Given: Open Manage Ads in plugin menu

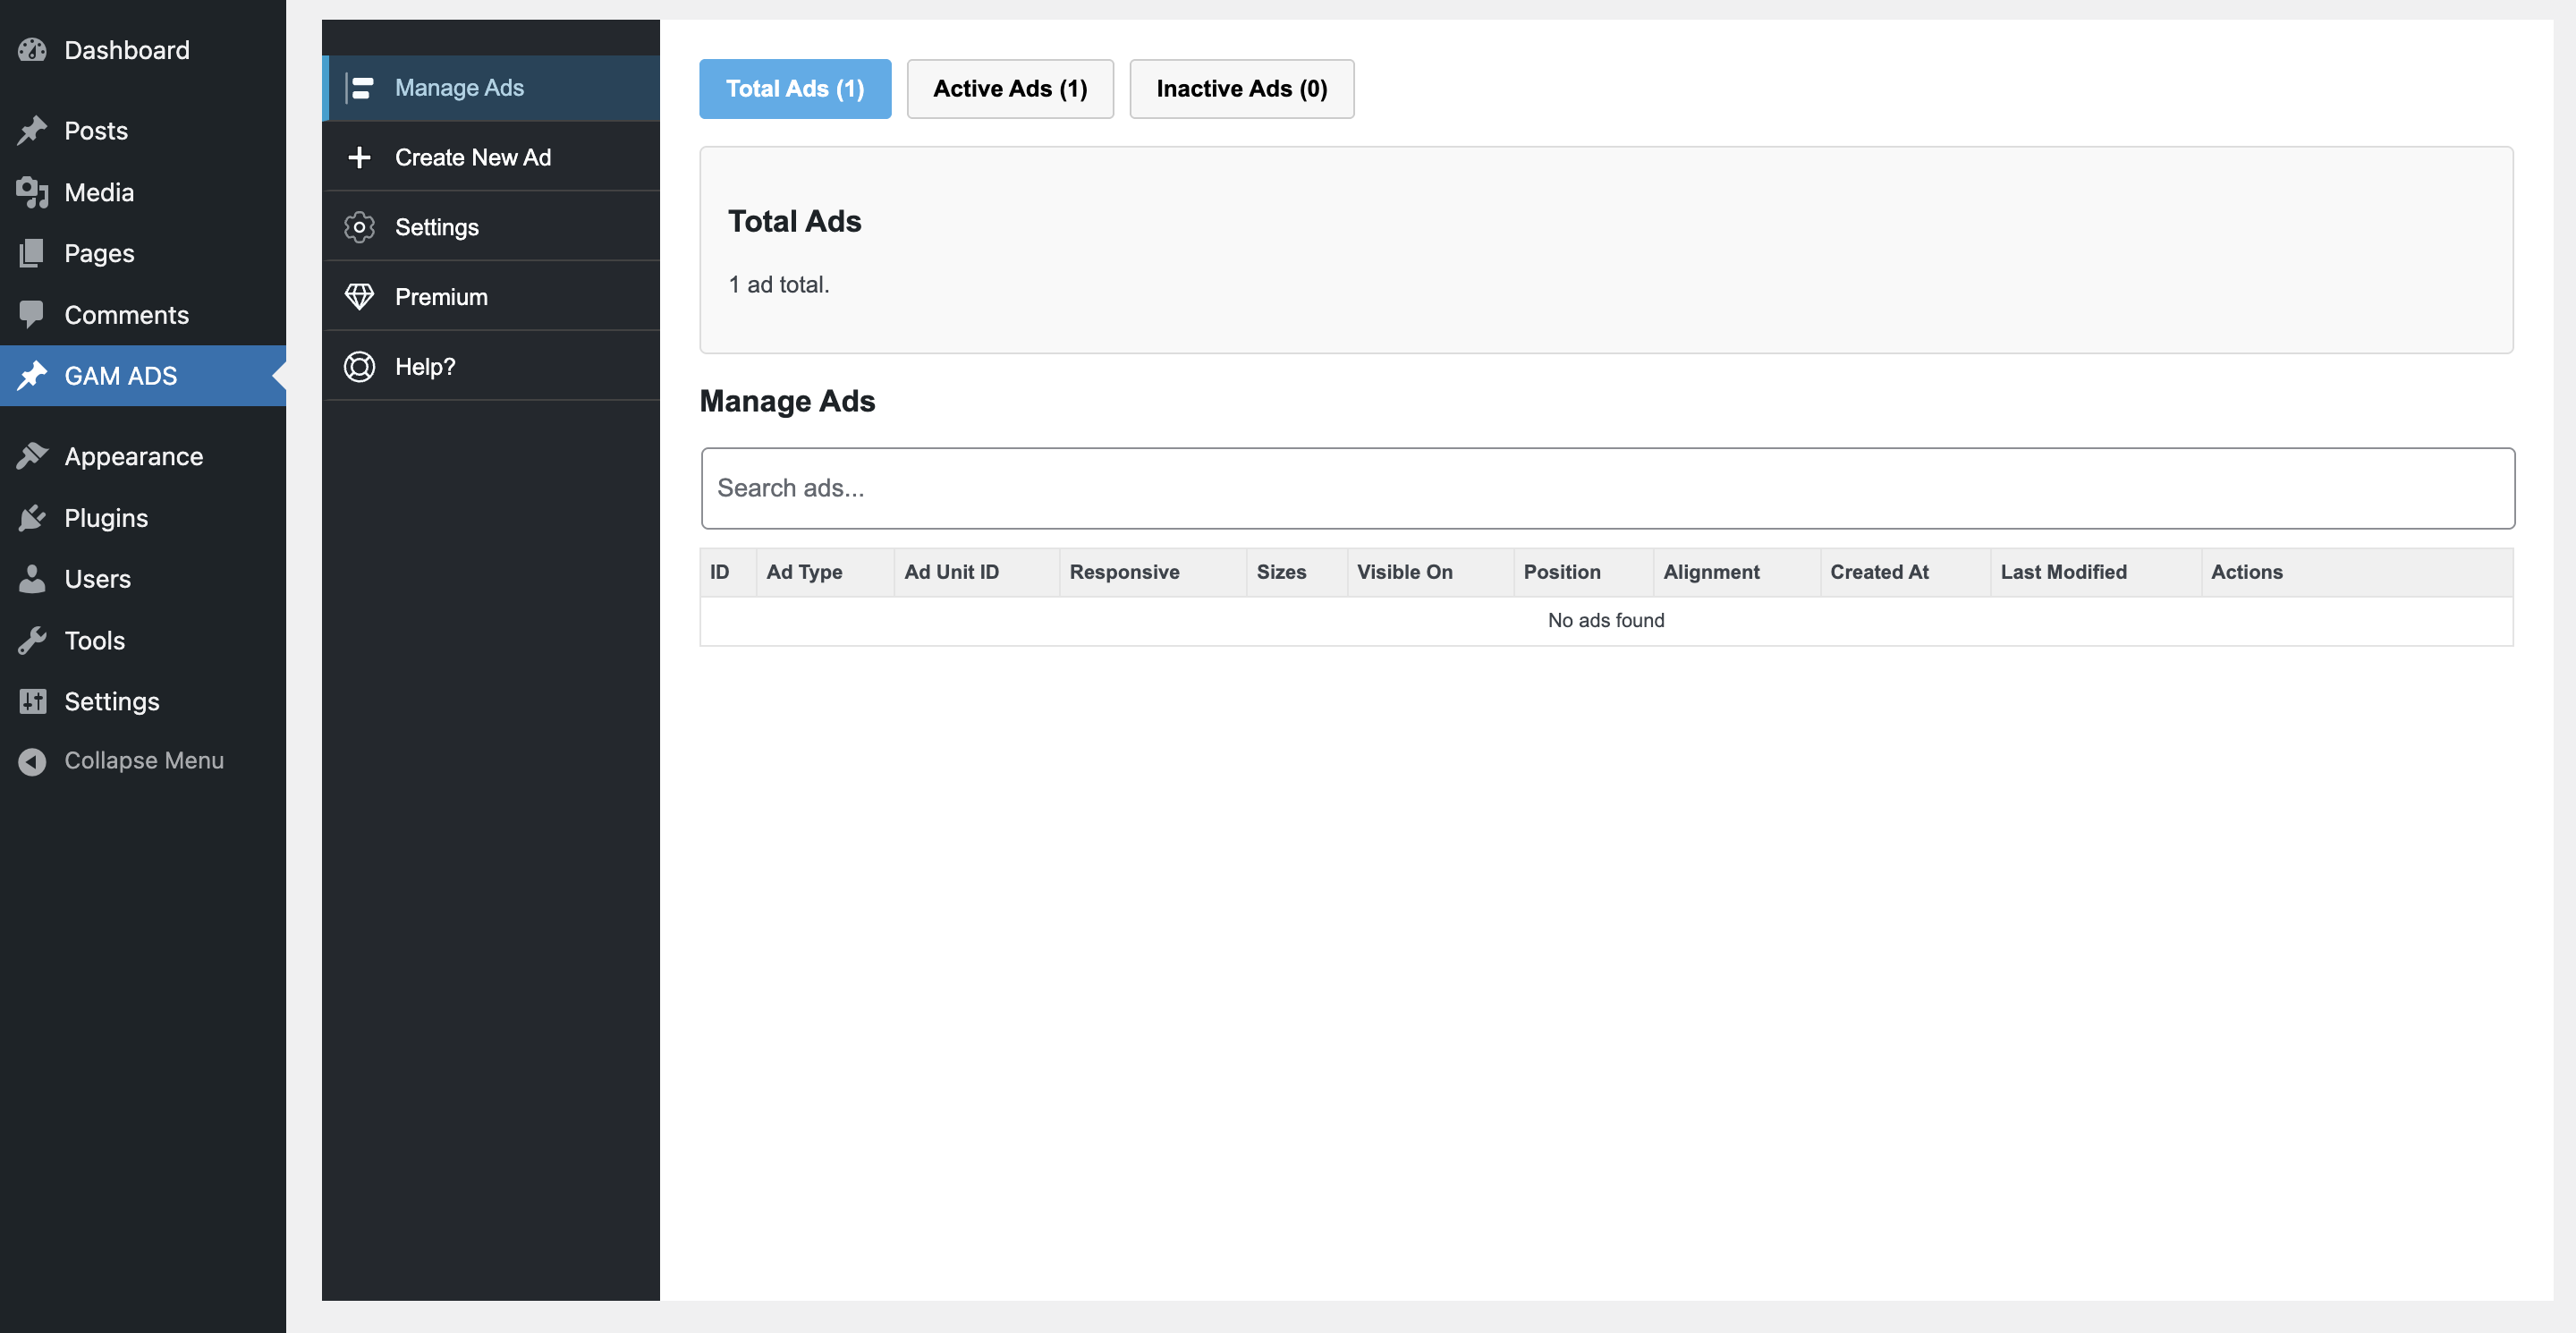Looking at the screenshot, I should [459, 88].
